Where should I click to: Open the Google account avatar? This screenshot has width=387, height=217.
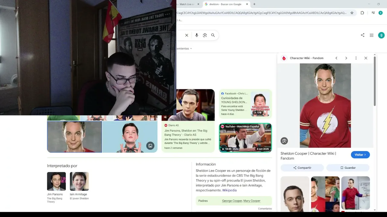tap(381, 35)
